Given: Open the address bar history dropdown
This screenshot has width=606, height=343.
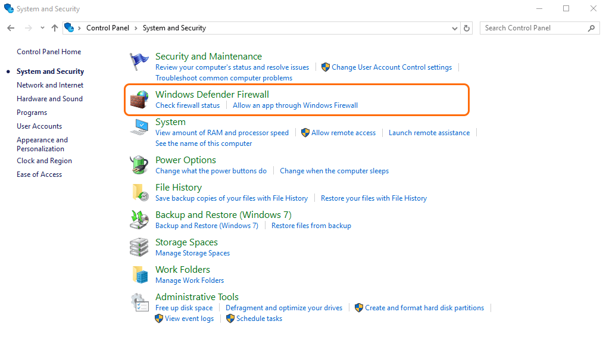Looking at the screenshot, I should (454, 27).
